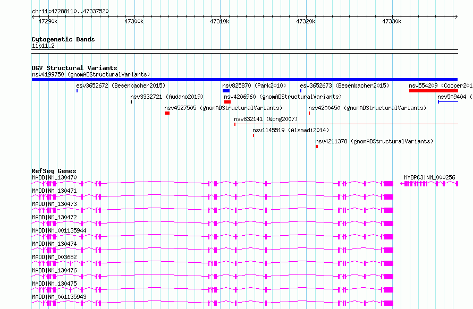Click the RefSeq Genes track title
The image size is (473, 309).
pyautogui.click(x=54, y=171)
